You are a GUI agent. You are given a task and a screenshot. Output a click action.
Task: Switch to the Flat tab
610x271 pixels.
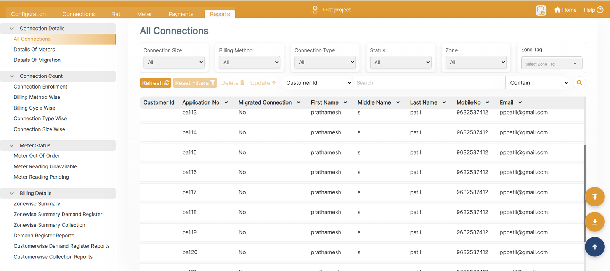coord(116,14)
